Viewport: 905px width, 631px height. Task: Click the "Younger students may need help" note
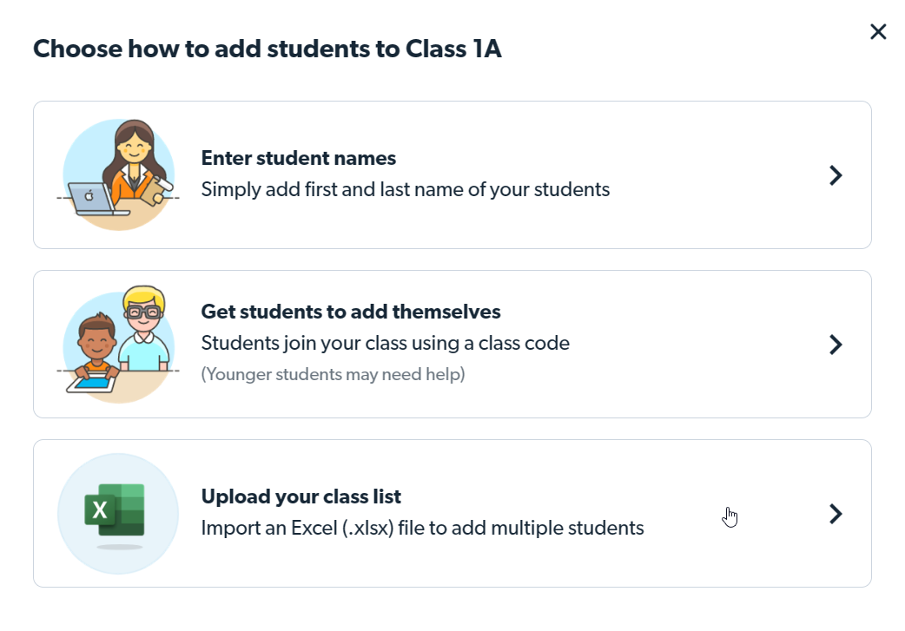click(x=334, y=374)
